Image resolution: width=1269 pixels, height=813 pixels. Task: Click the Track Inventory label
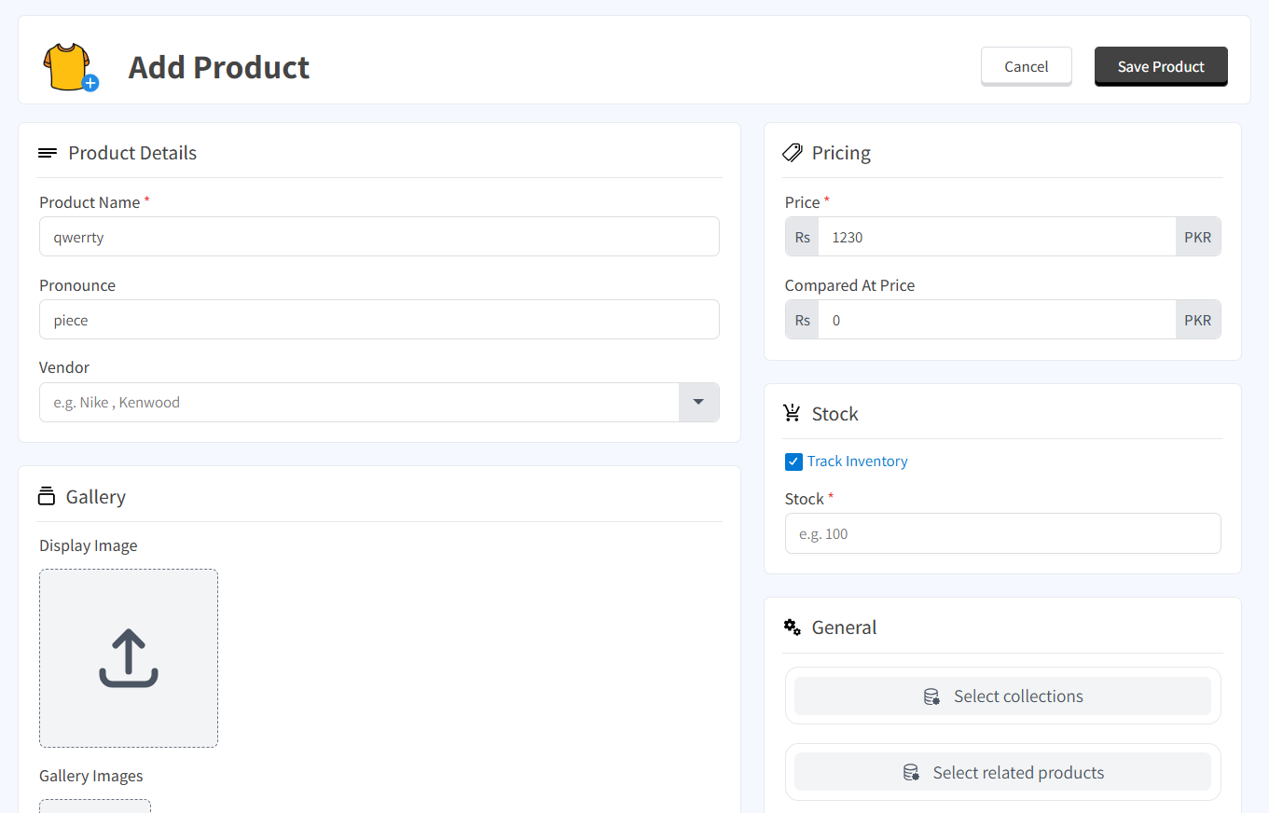point(857,462)
